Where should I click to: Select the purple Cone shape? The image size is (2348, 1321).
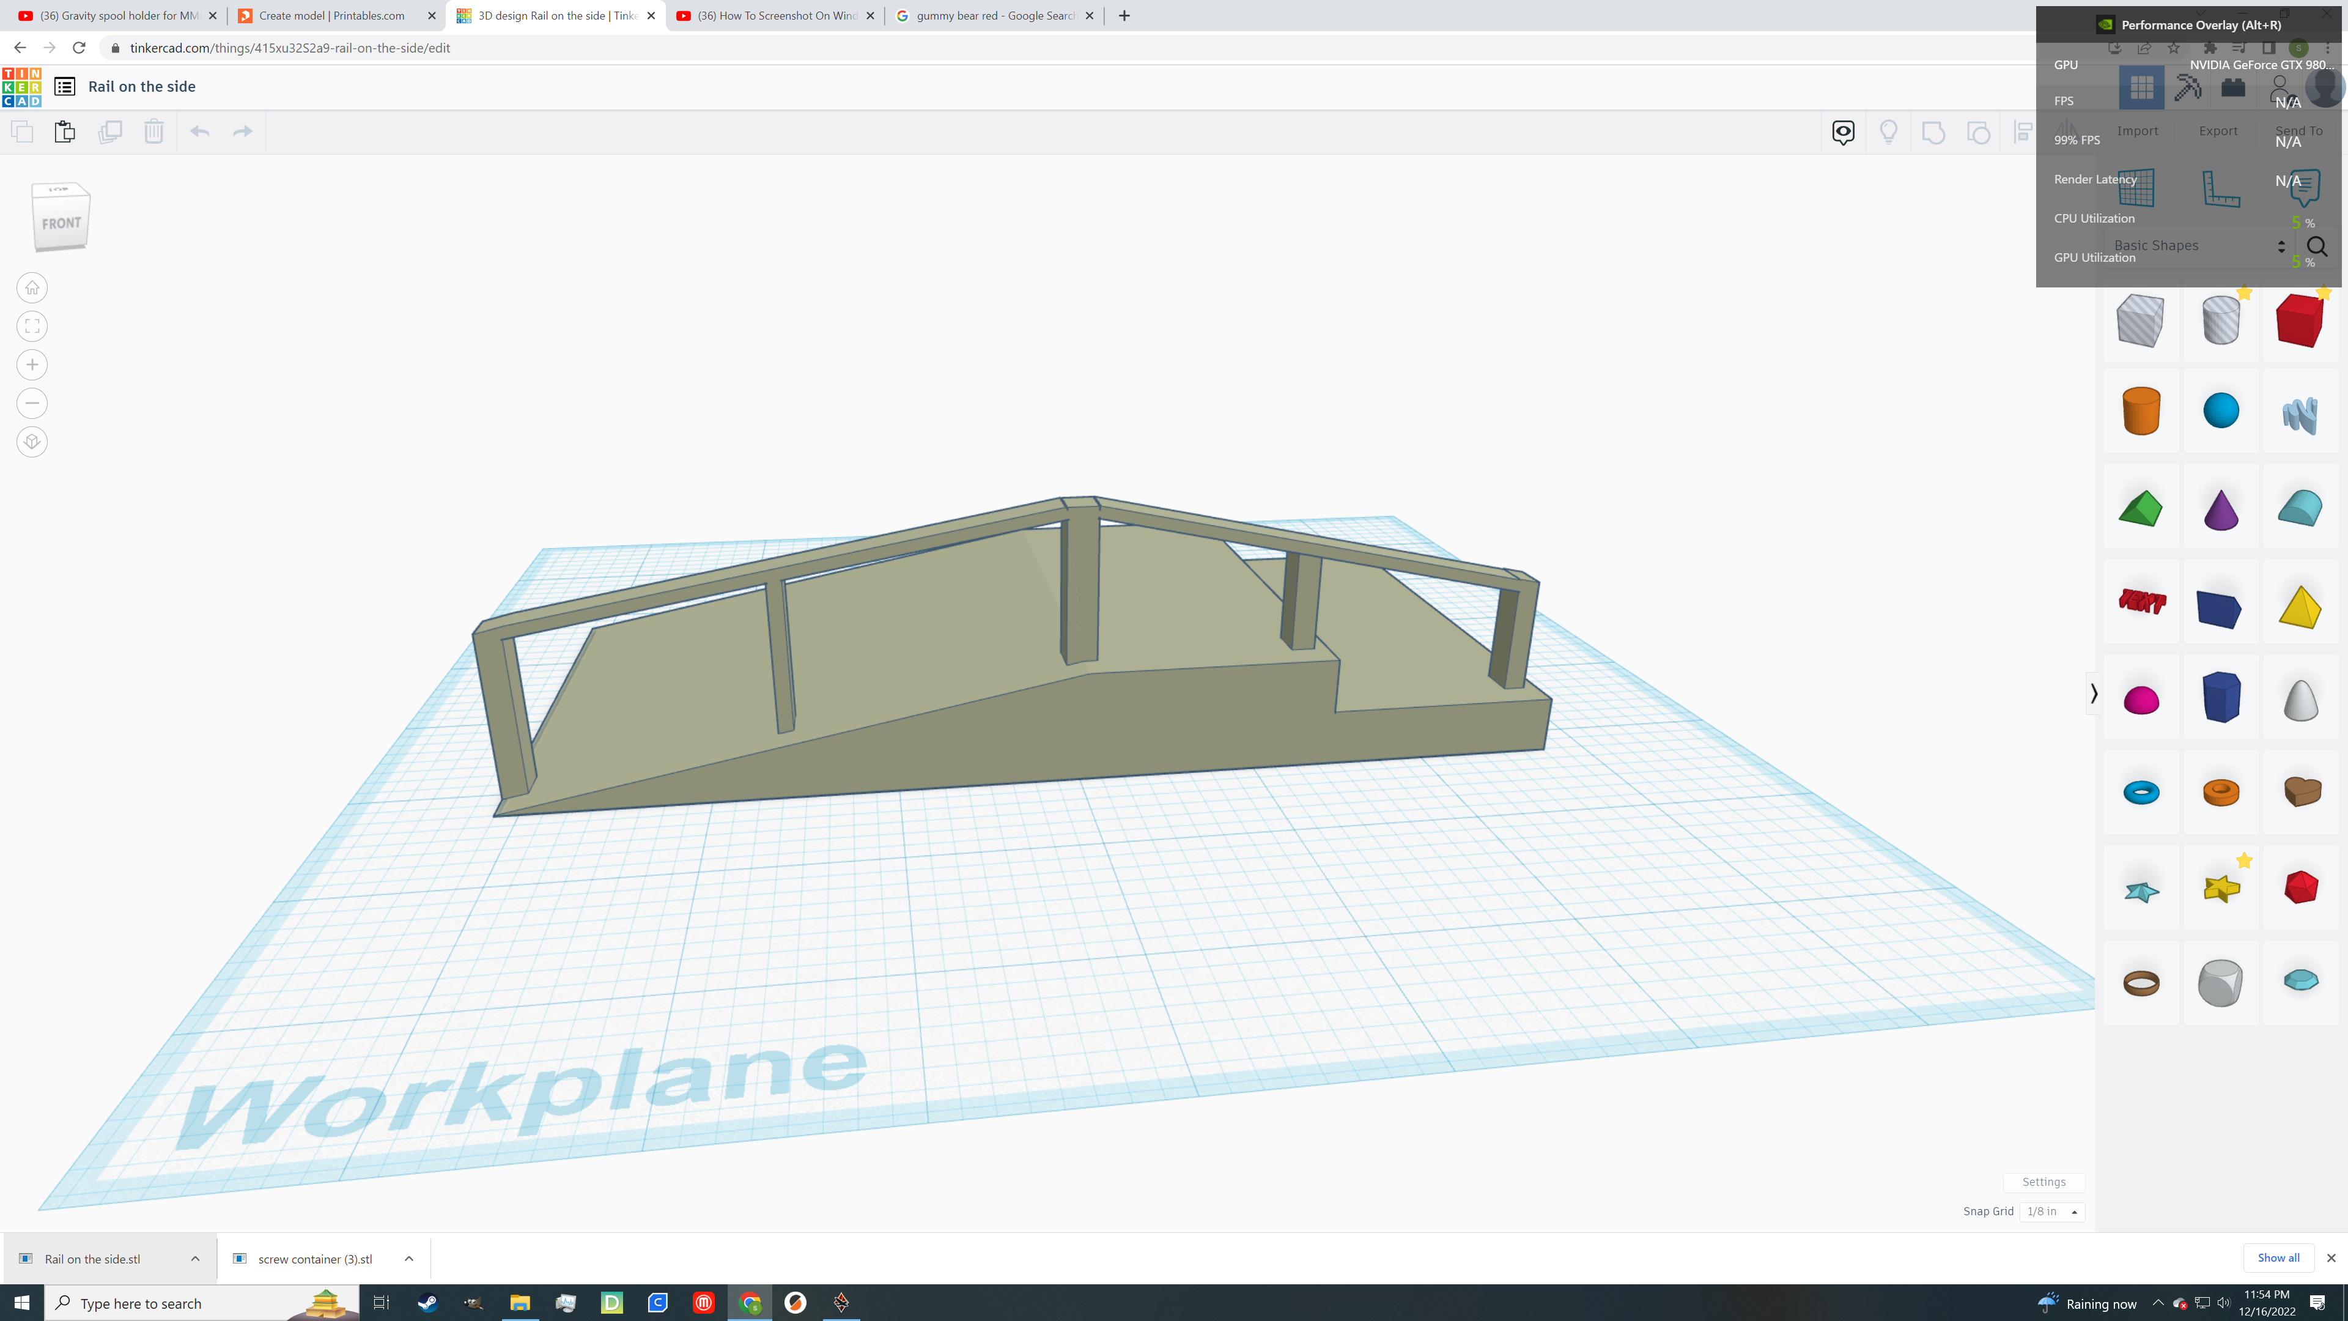pos(2221,509)
